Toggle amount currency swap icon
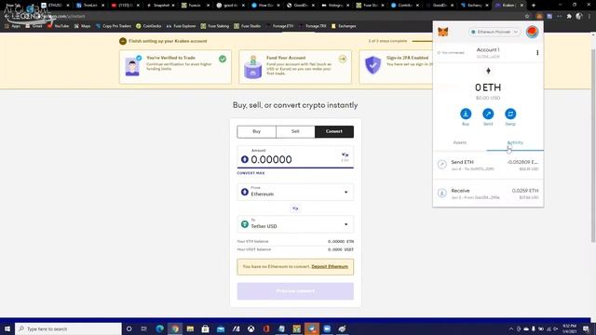This screenshot has width=596, height=335. point(345,156)
